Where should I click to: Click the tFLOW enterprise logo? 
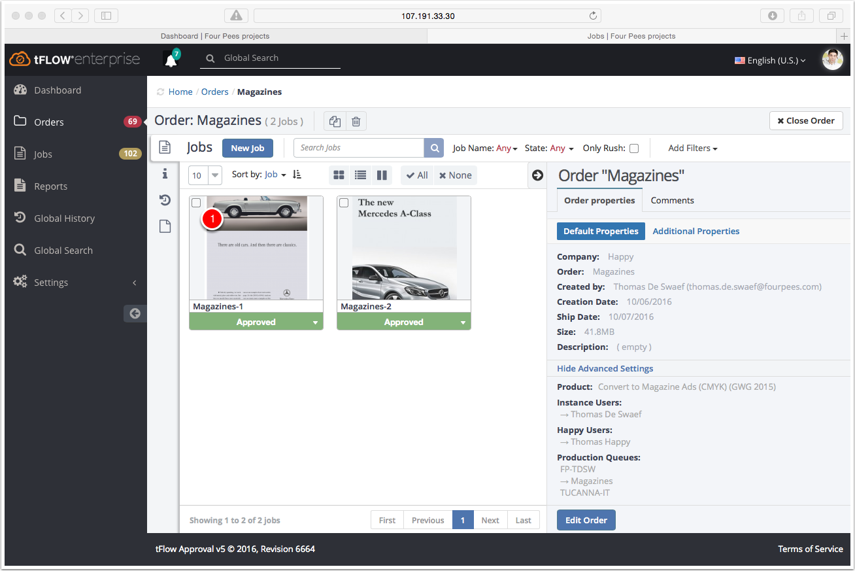pyautogui.click(x=74, y=60)
